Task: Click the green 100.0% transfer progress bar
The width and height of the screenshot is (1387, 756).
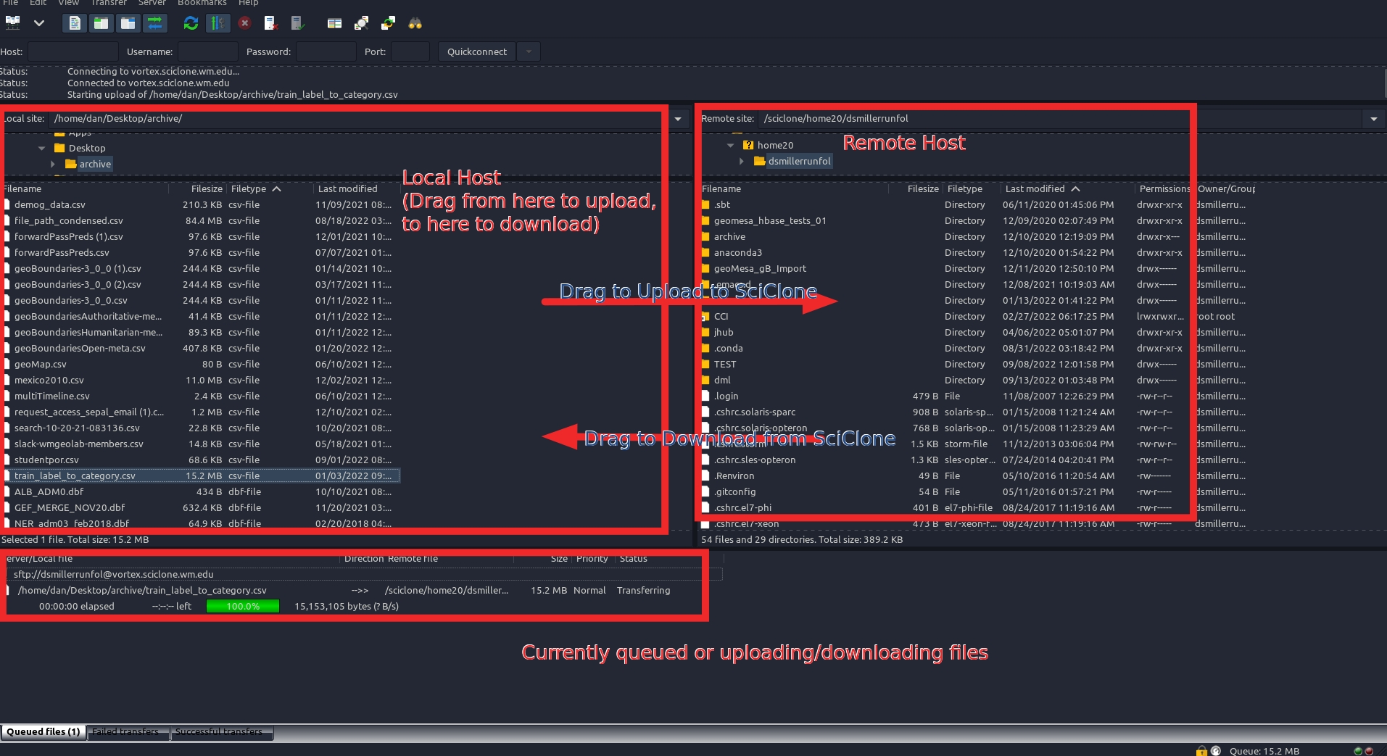Action: tap(242, 606)
